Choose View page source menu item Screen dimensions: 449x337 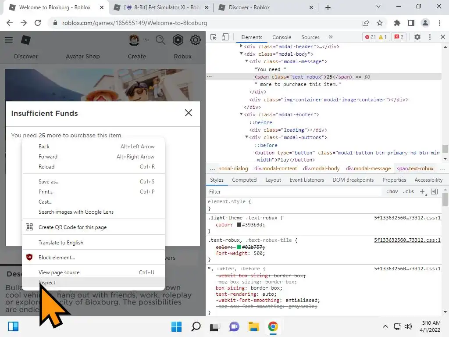[93, 272]
